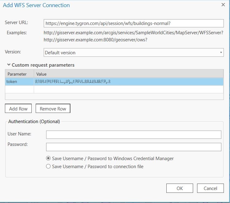Select Save to connection file option

point(48,167)
